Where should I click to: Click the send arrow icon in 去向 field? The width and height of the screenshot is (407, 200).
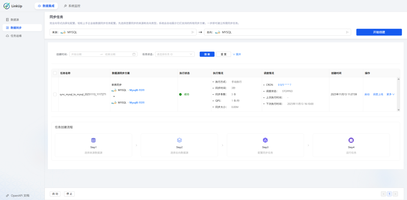tap(347, 32)
